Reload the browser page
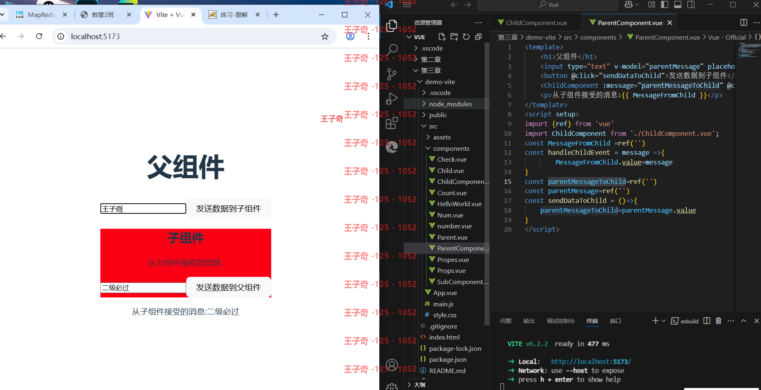The height and width of the screenshot is (390, 761). point(39,36)
